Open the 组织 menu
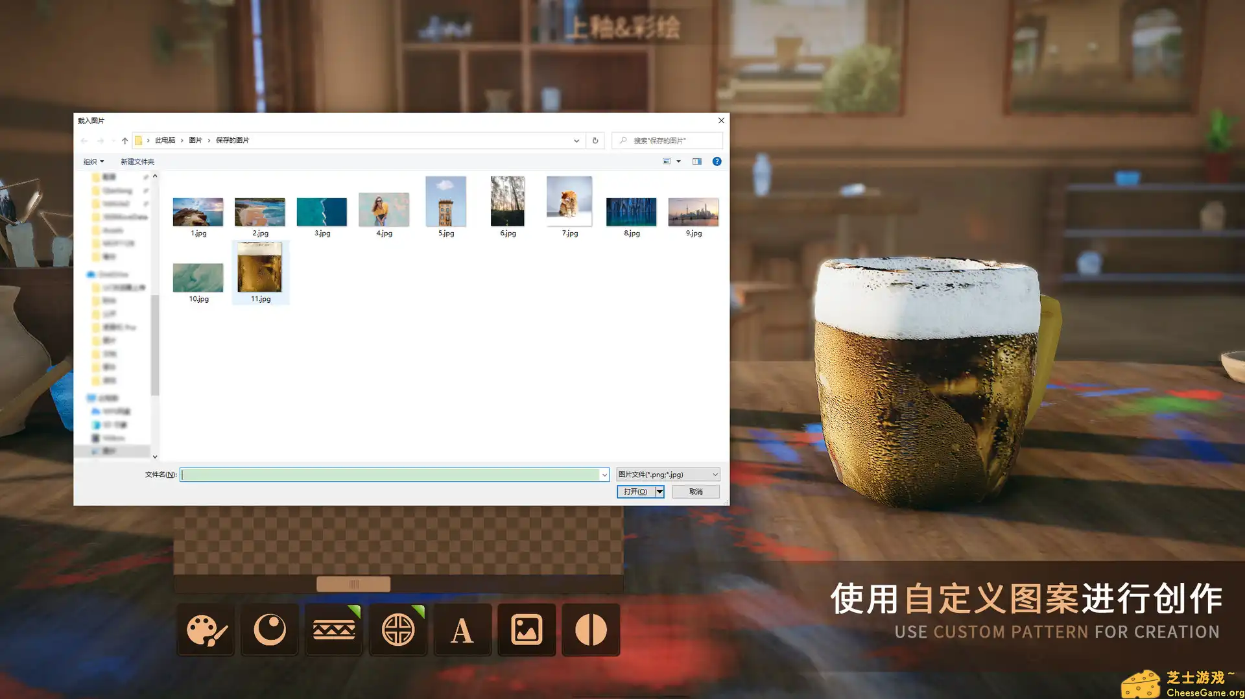This screenshot has height=699, width=1245. 93,161
